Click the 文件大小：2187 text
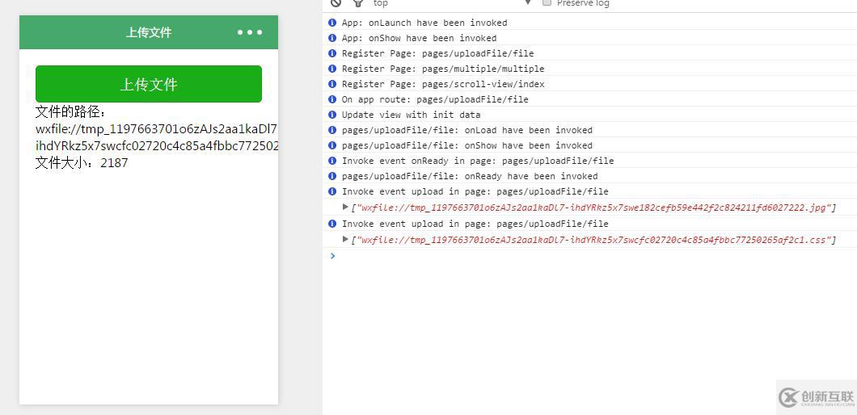 tap(82, 163)
